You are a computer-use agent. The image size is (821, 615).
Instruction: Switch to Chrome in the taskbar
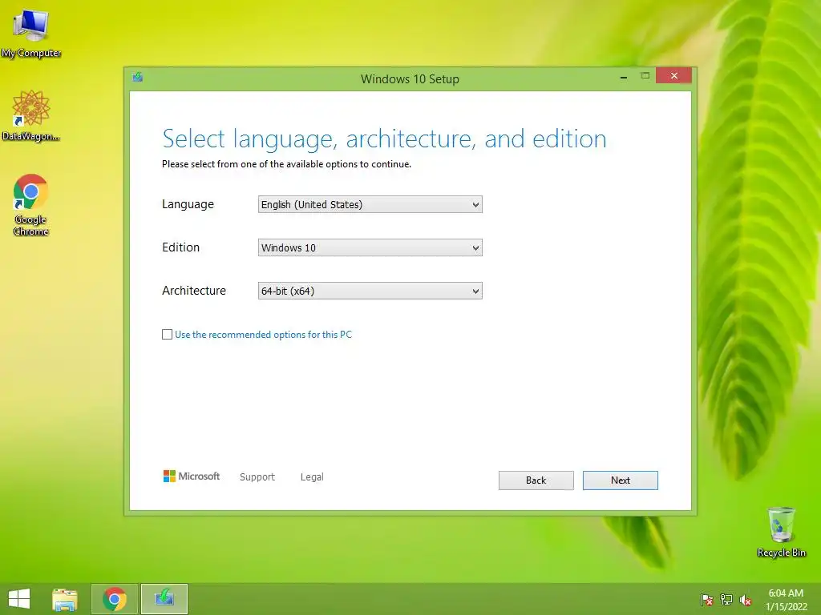click(x=115, y=599)
